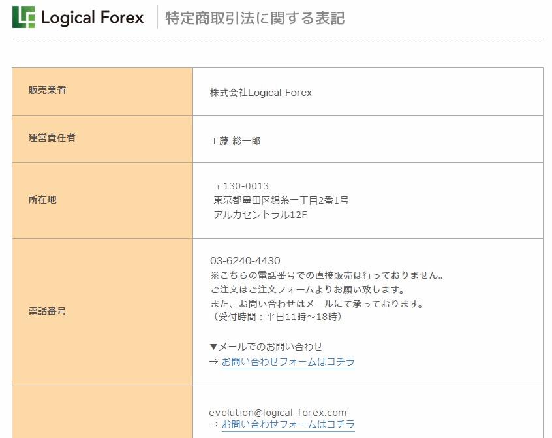The height and width of the screenshot is (438, 552).
Task: Click the 所在地 row header
Action: click(42, 200)
